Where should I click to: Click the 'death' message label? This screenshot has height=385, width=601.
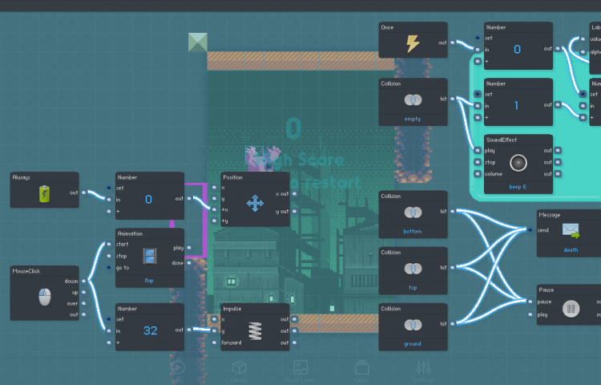click(x=571, y=250)
